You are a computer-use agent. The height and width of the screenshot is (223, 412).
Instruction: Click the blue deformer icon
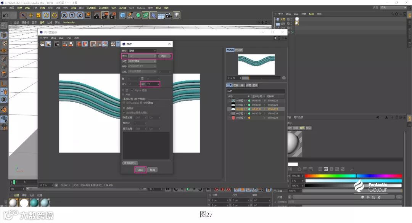[153, 15]
